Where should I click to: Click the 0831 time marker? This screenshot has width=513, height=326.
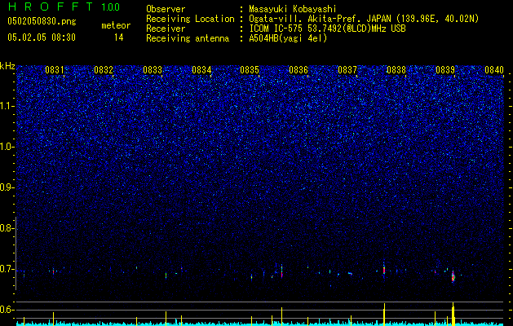(55, 70)
